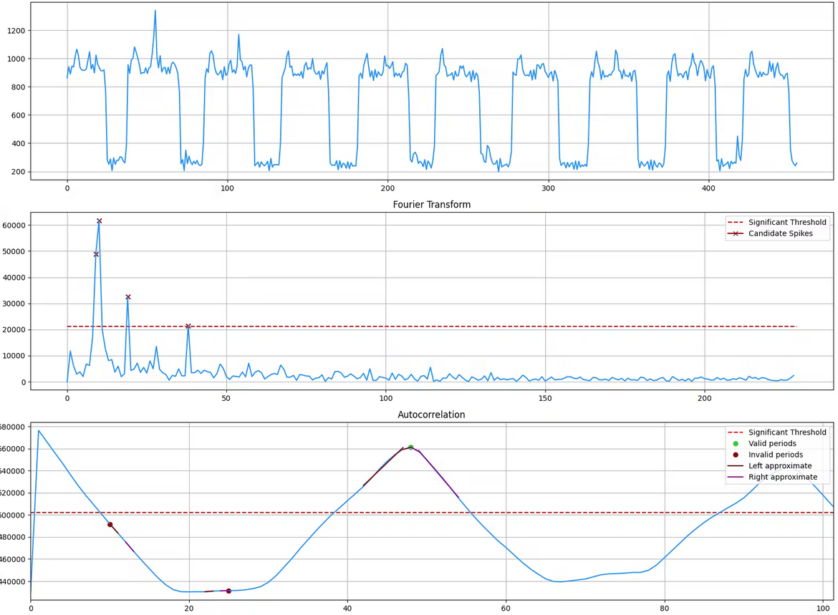
Task: Click 'Significant Threshold' in the Fourier legend
Action: (x=787, y=222)
